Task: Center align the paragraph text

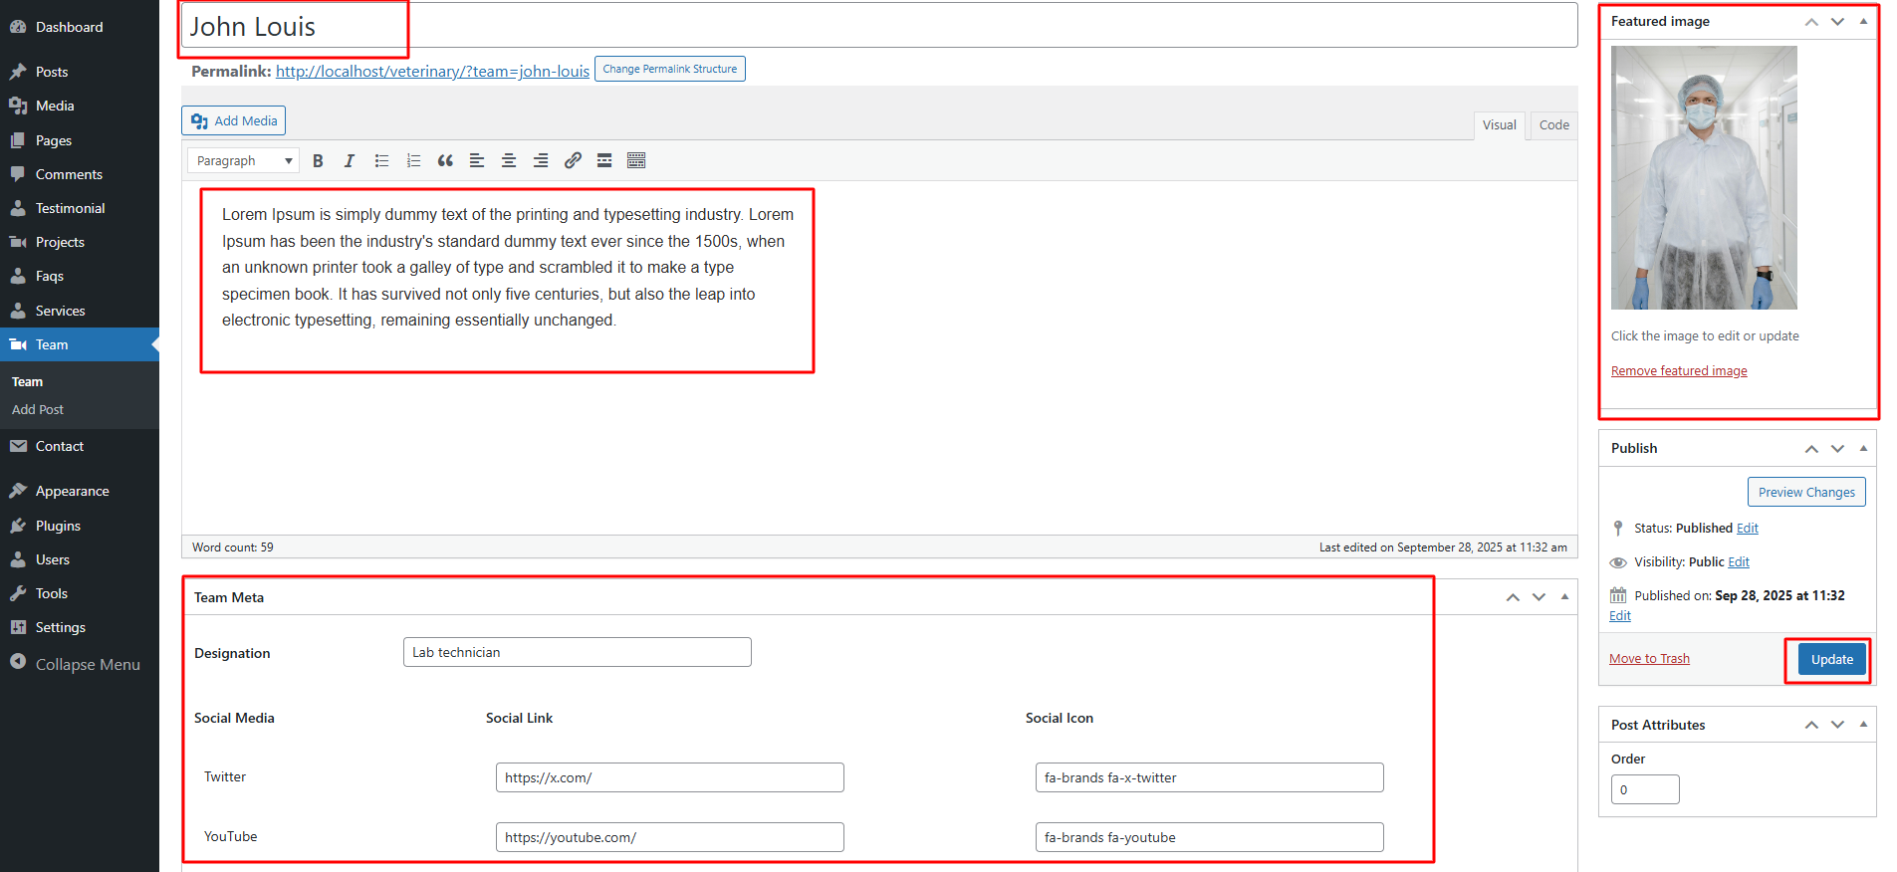Action: [x=509, y=161]
